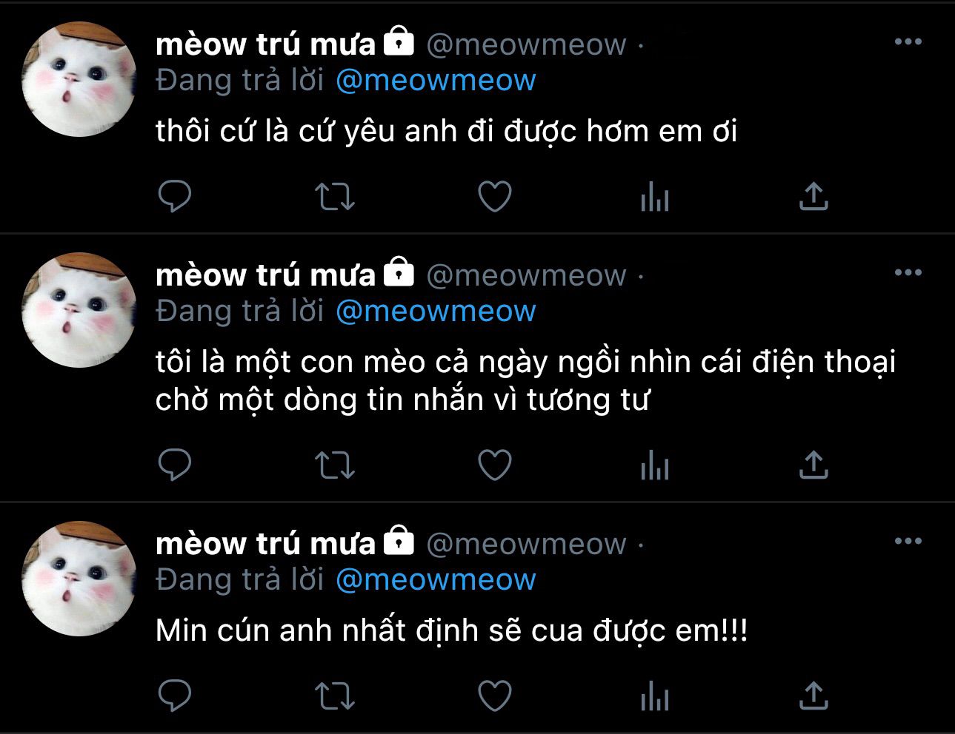Share the first tweet via upload icon

pyautogui.click(x=813, y=196)
